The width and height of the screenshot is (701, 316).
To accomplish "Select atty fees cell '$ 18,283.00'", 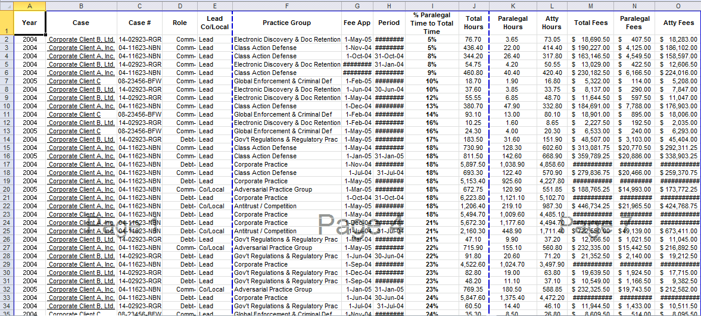I will coord(678,39).
